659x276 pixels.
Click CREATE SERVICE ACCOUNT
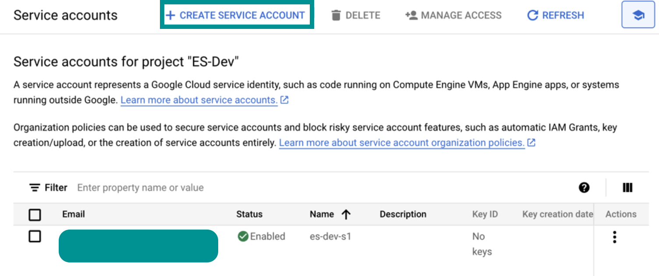tap(237, 14)
